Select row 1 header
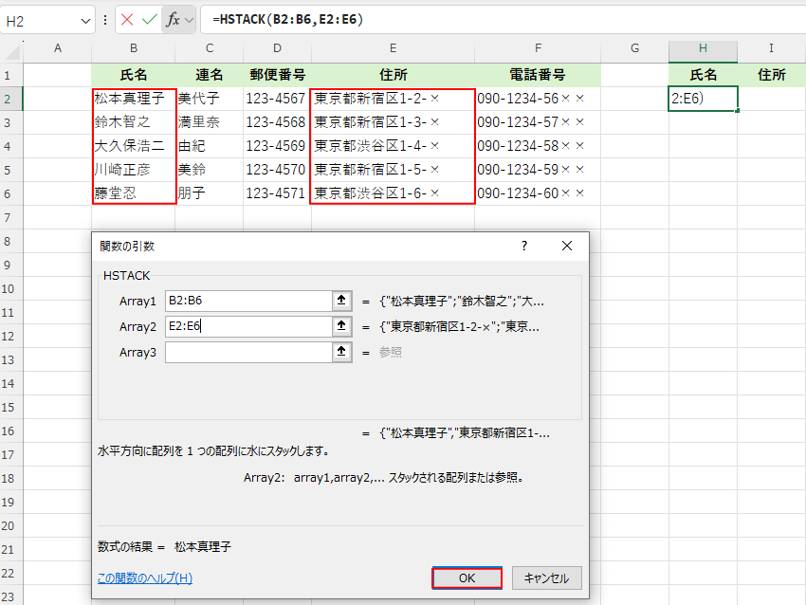 point(10,75)
